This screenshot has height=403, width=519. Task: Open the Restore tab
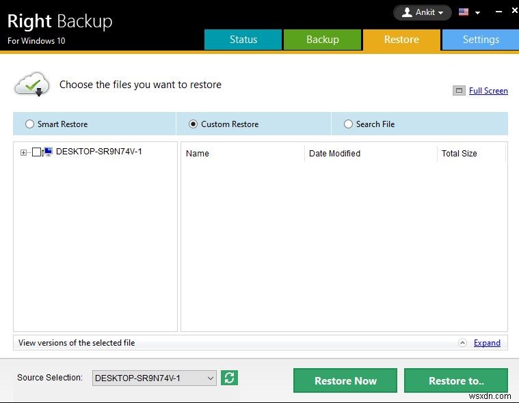point(401,40)
